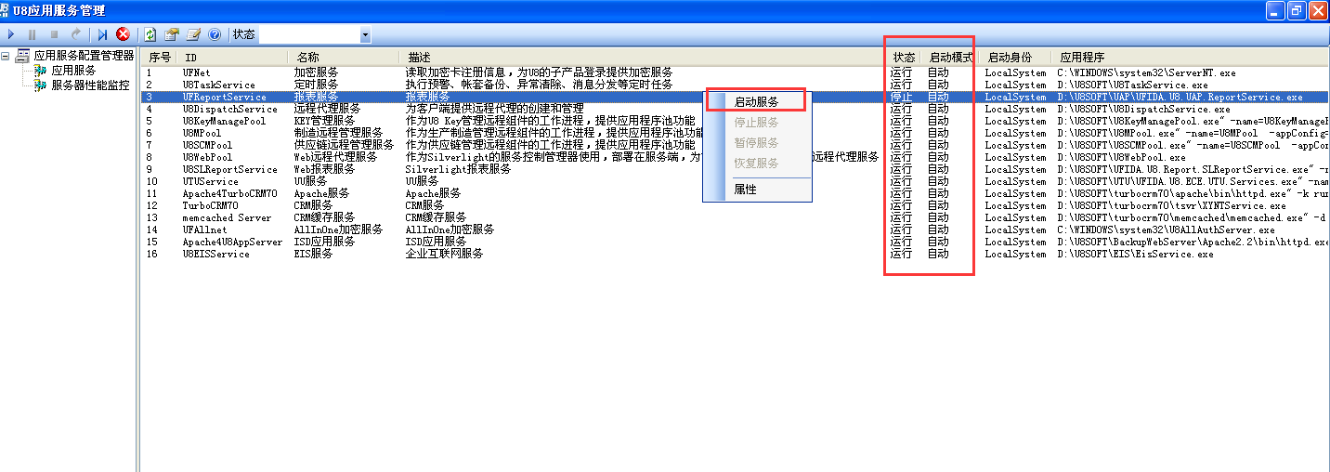1330x472 pixels.
Task: Sort by the 状态 column header
Action: pyautogui.click(x=904, y=58)
